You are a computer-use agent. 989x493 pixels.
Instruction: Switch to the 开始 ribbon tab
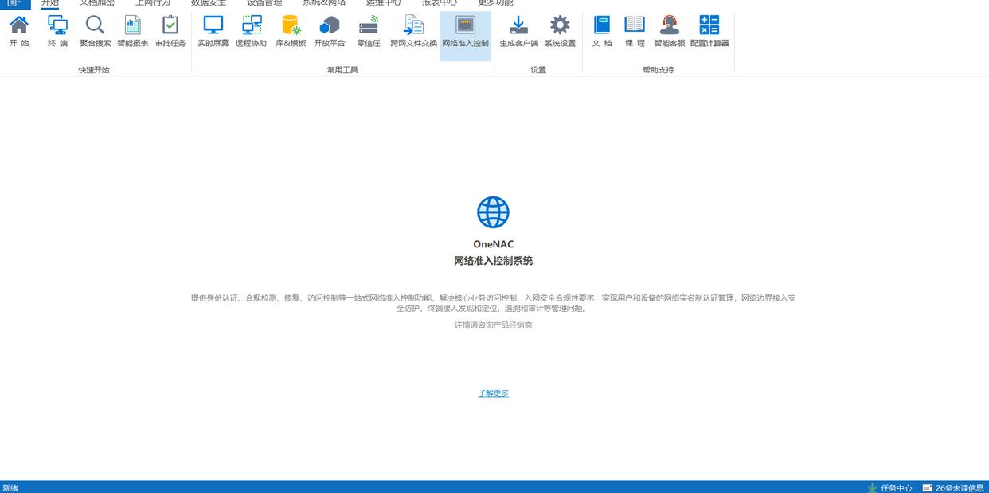pyautogui.click(x=50, y=3)
